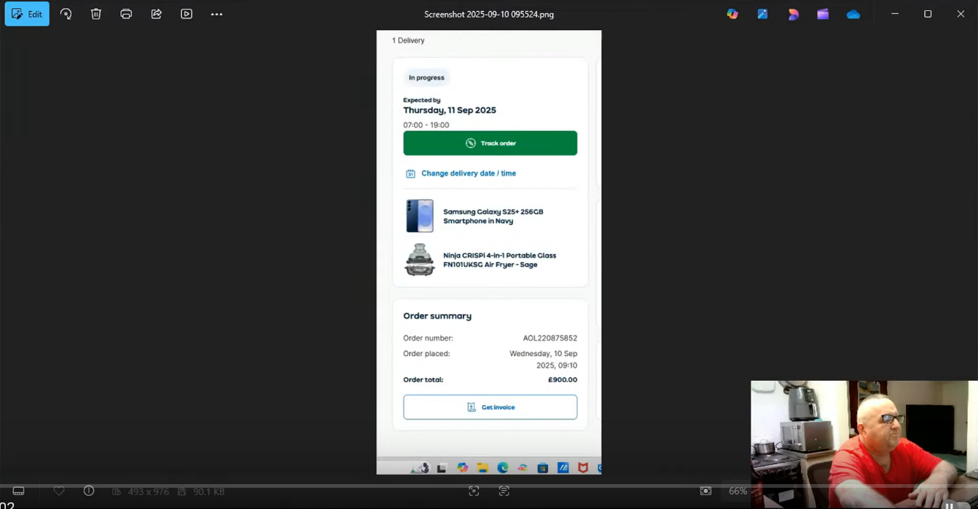The image size is (978, 509).
Task: Click the File Explorer icon in pictured taskbar
Action: point(482,468)
